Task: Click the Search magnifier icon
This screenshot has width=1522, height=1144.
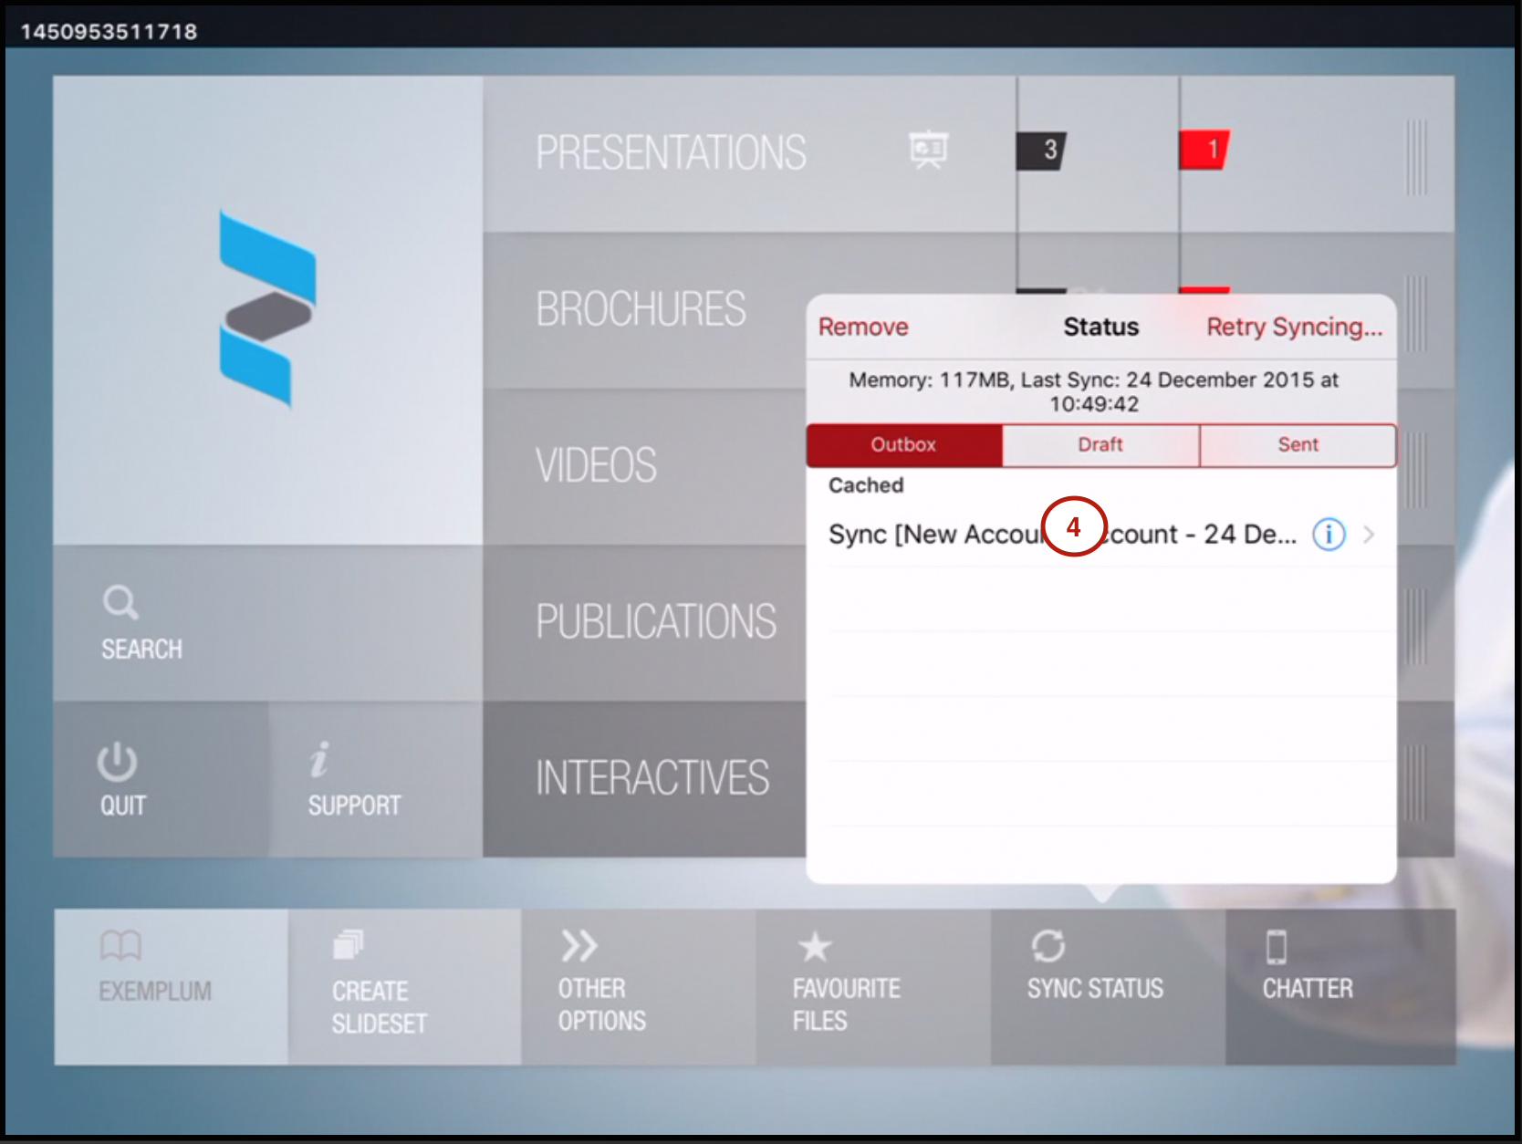Action: (120, 602)
